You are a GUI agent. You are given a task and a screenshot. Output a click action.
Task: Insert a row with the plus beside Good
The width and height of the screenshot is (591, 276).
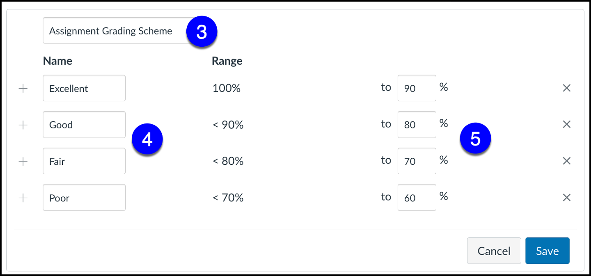[x=23, y=125]
